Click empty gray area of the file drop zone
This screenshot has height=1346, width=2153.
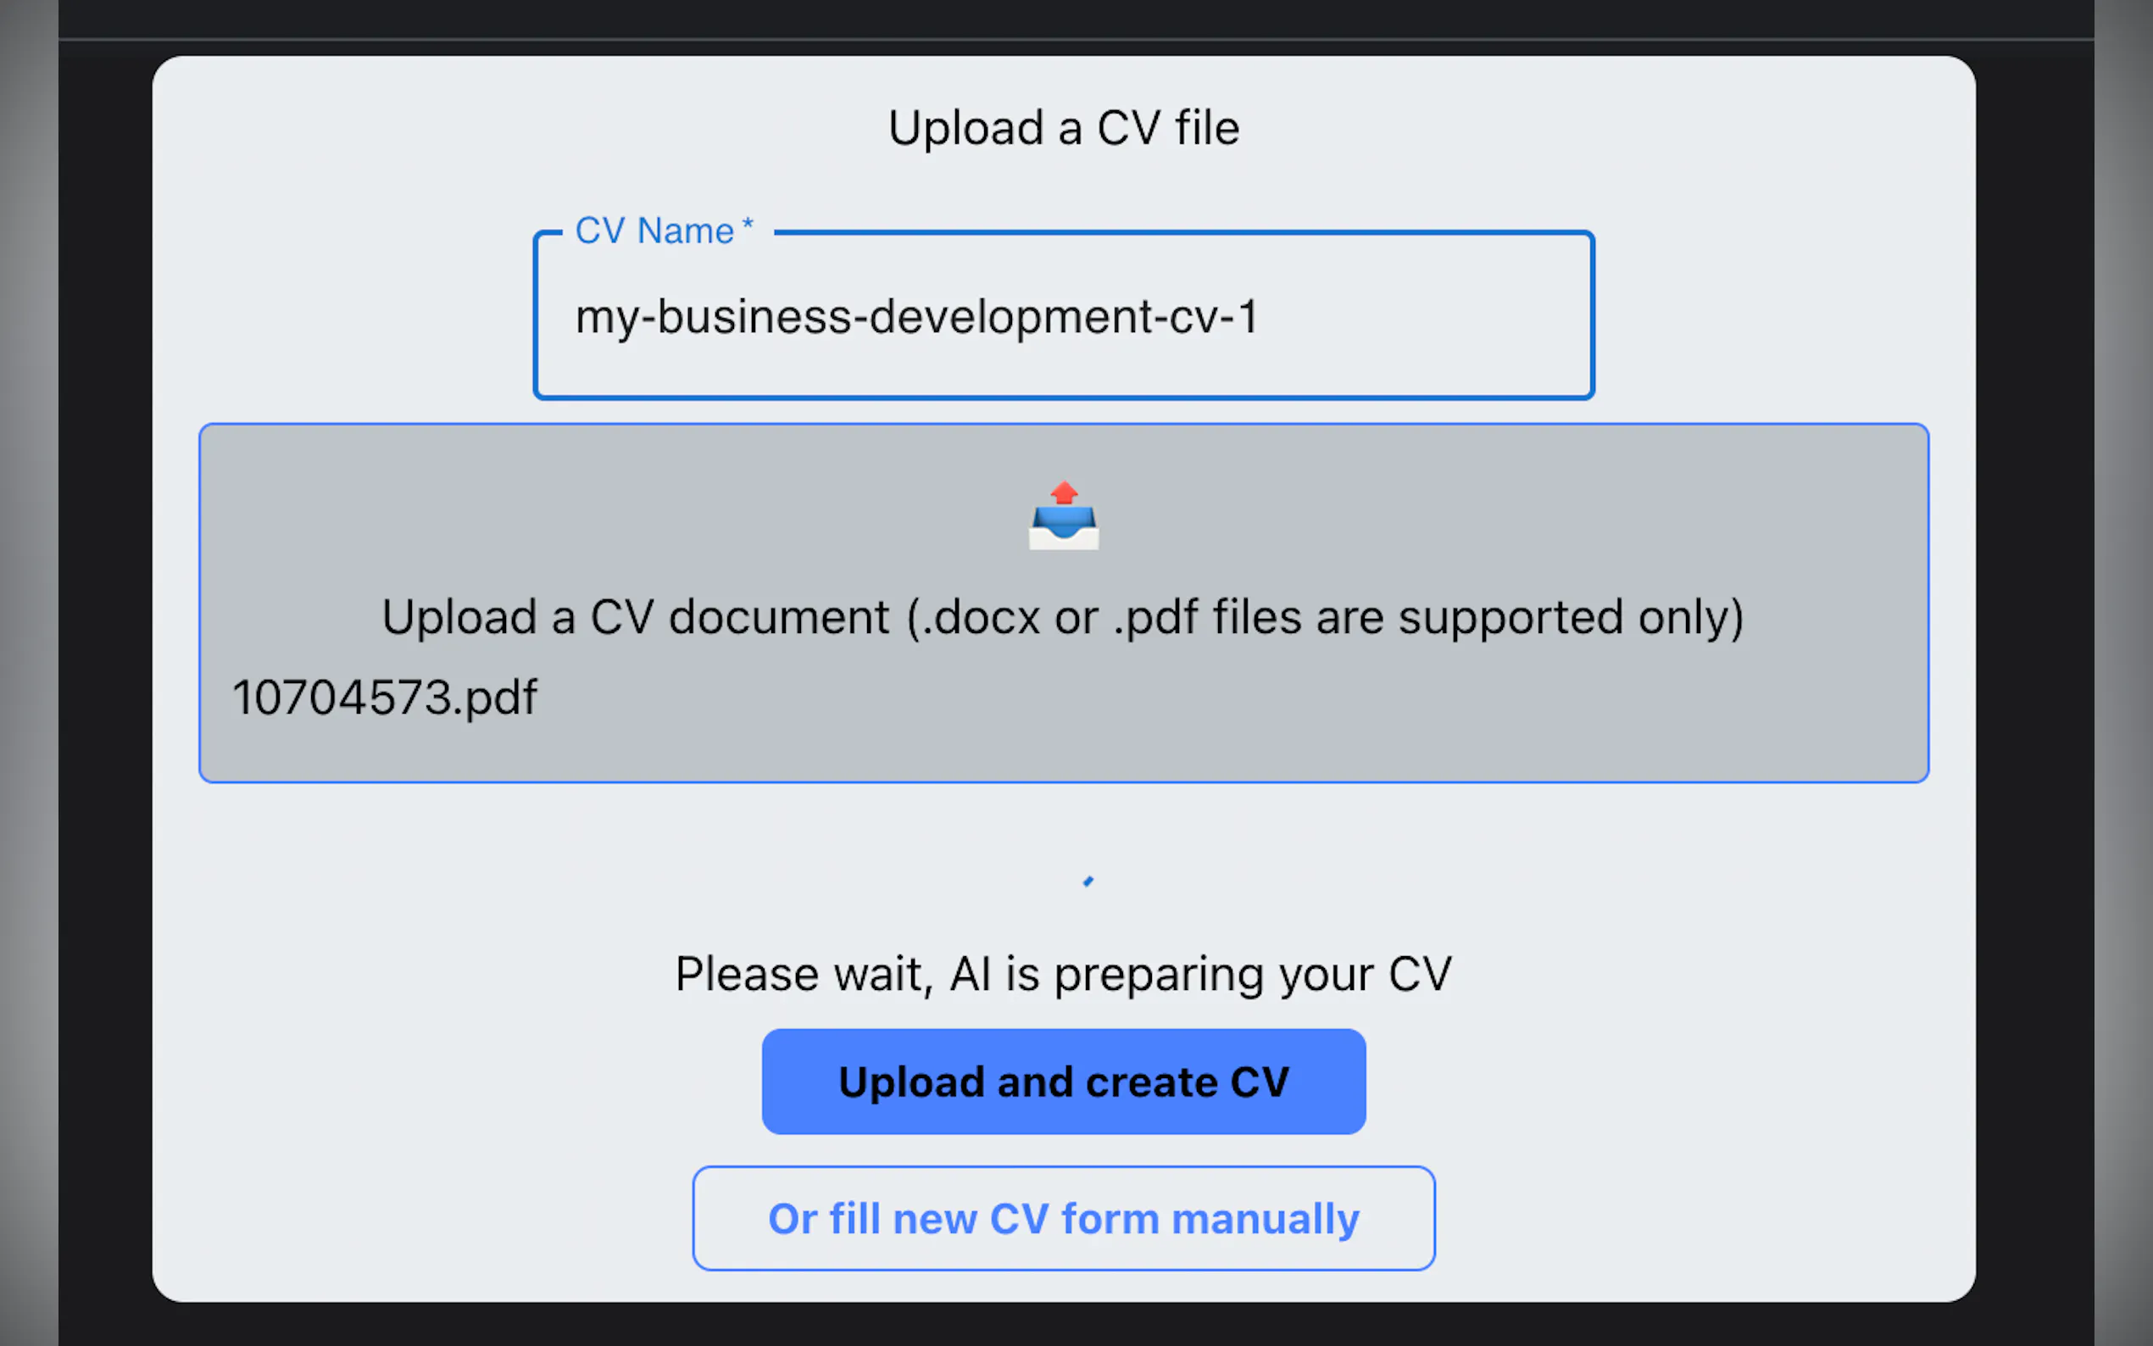pos(1513,712)
